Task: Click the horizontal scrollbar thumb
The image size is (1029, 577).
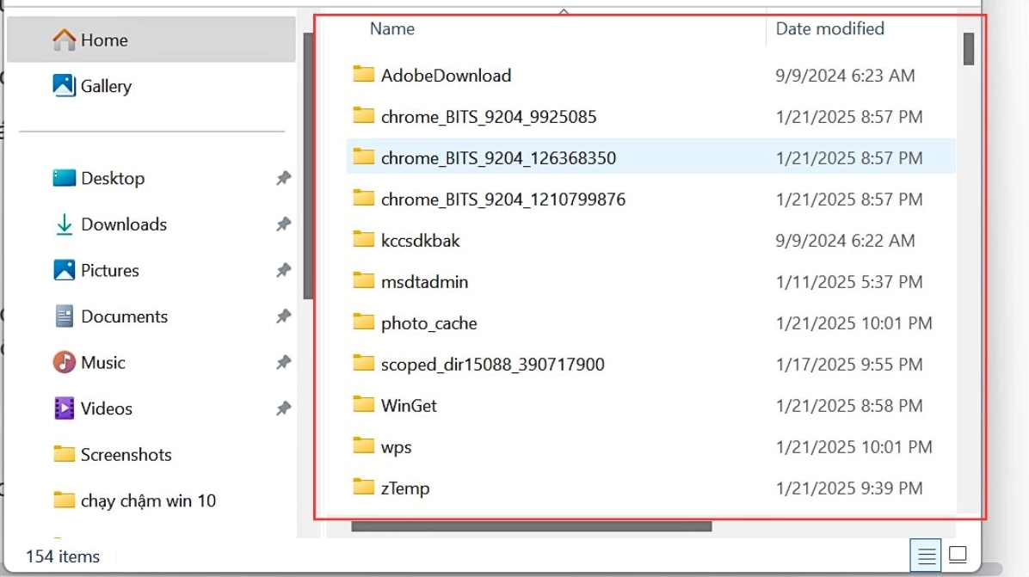Action: pos(531,526)
